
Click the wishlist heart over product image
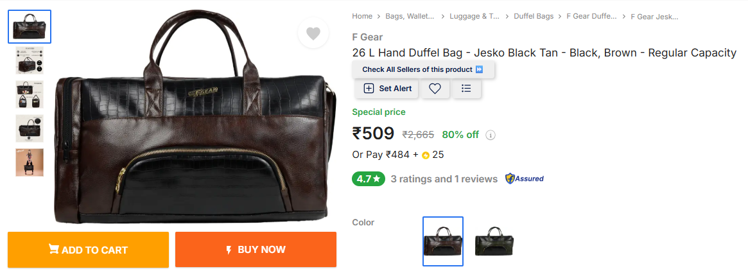[x=313, y=34]
